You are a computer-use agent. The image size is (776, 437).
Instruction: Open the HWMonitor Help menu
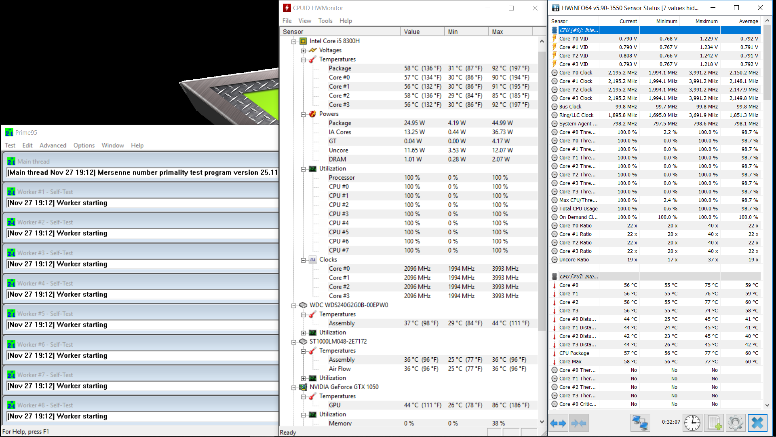[x=346, y=21]
